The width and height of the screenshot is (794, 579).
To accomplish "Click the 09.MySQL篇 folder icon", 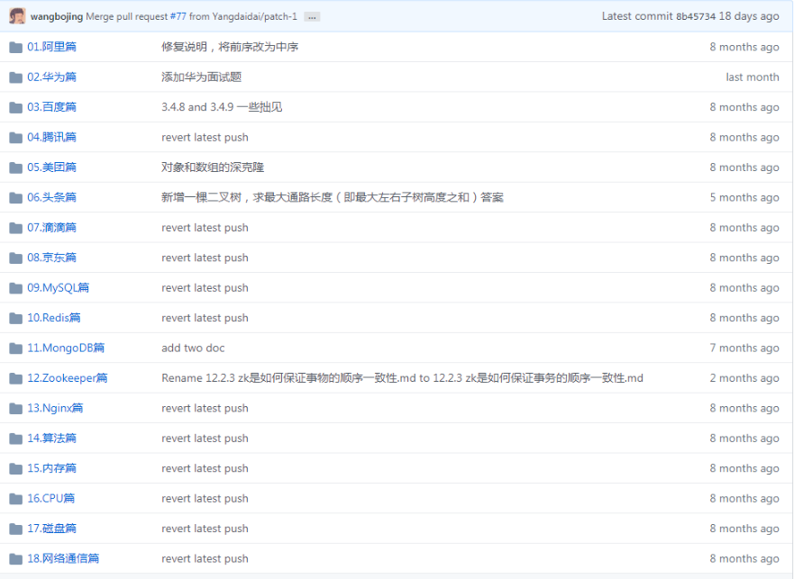I will coord(15,288).
